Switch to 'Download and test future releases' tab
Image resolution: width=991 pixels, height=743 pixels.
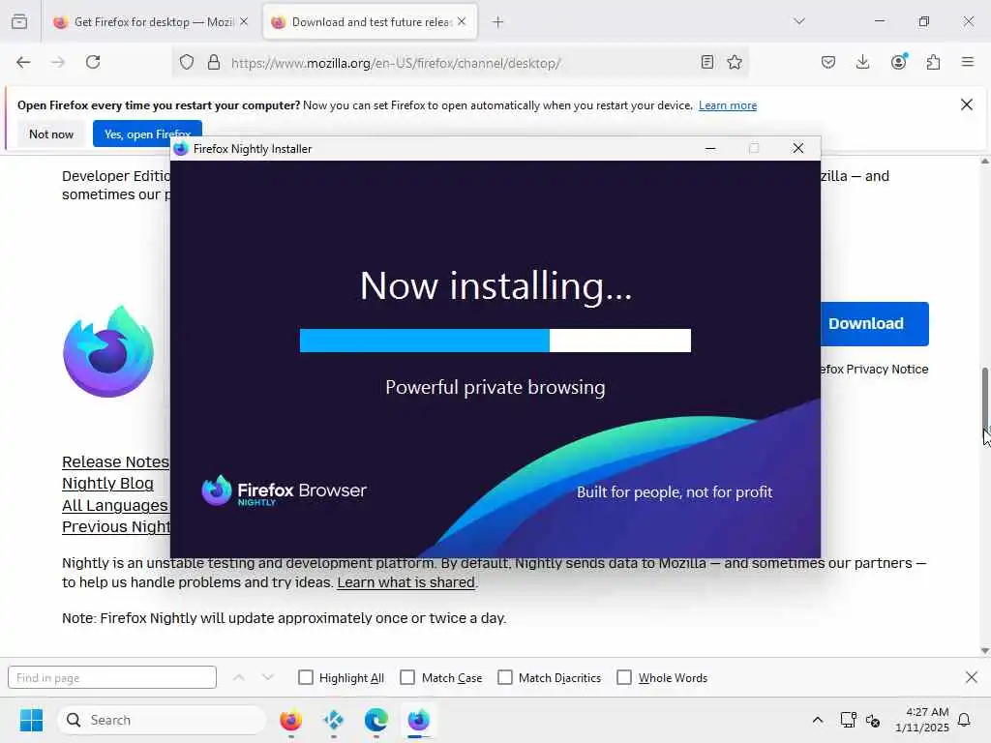click(370, 22)
